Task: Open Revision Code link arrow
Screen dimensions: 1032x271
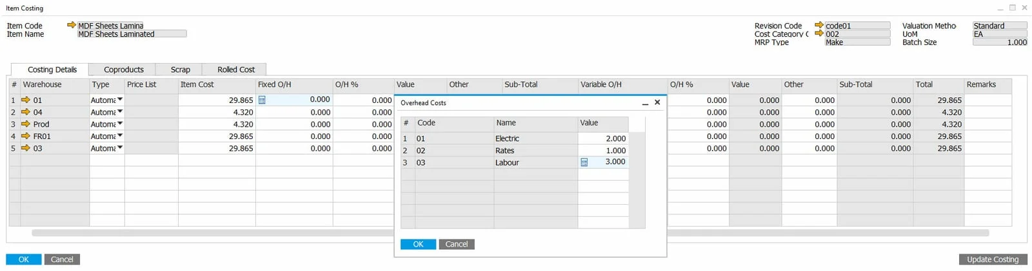Action: click(x=819, y=25)
